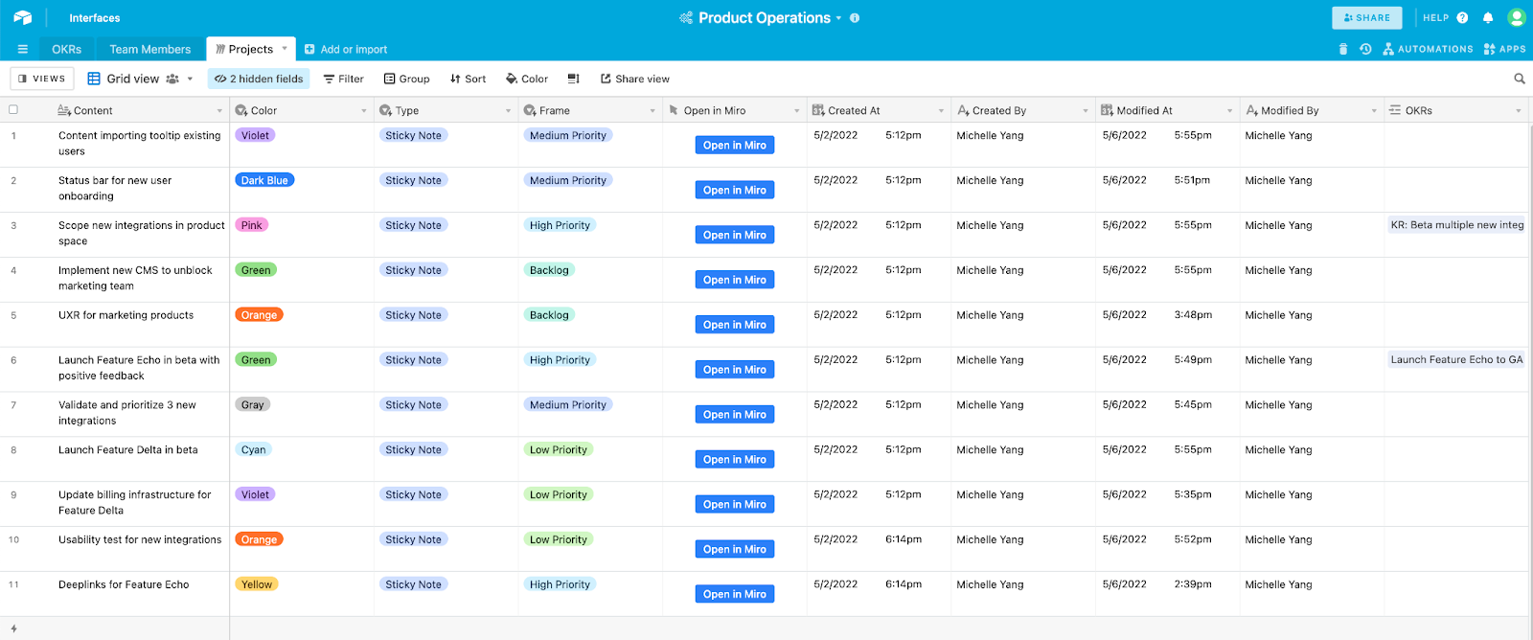Screen dimensions: 1533x640
Task: Open the OKRs column dropdown arrow
Action: (1519, 111)
